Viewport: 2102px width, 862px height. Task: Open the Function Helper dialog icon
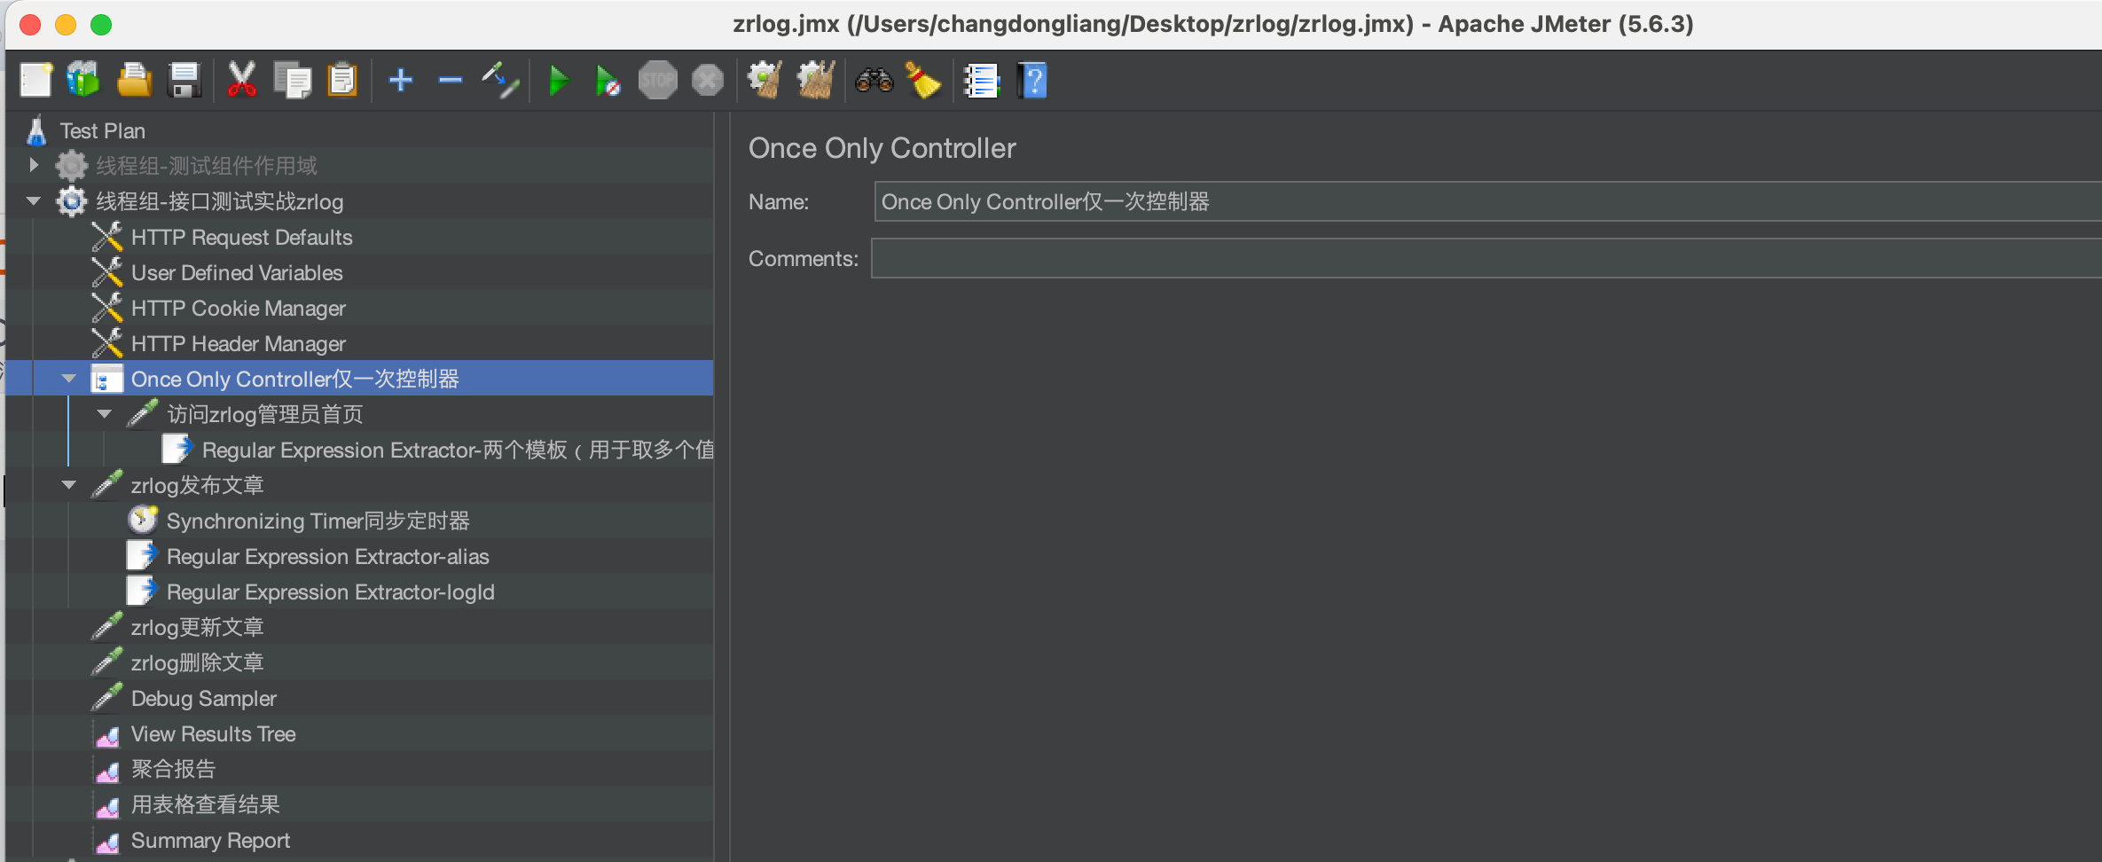click(982, 81)
